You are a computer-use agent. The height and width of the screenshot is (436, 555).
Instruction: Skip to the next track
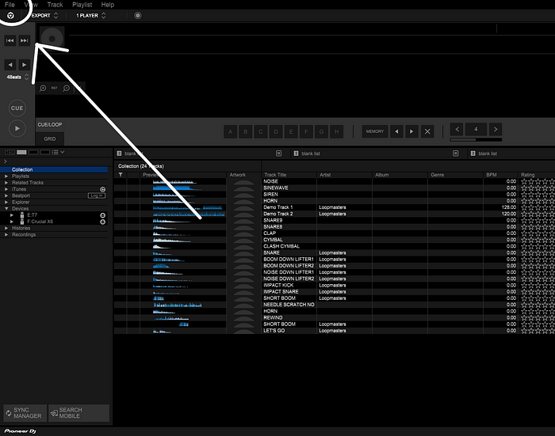coord(24,40)
